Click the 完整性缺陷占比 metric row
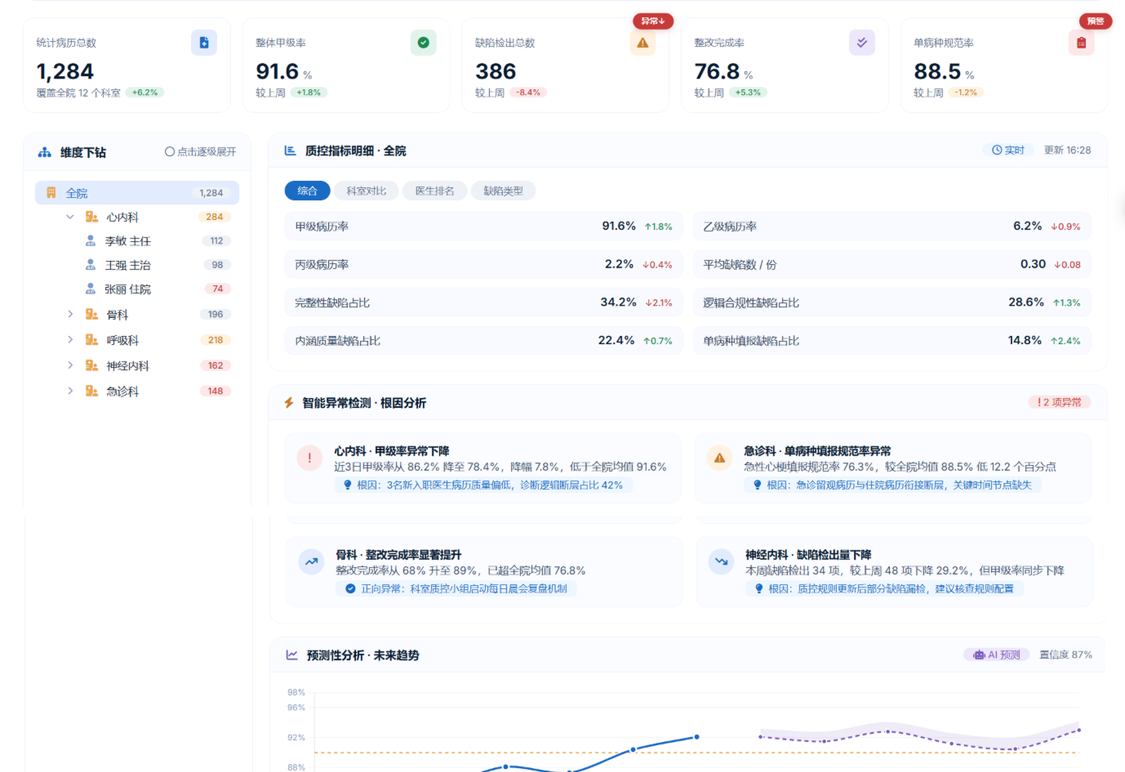Viewport: 1125px width, 772px height. coord(484,302)
